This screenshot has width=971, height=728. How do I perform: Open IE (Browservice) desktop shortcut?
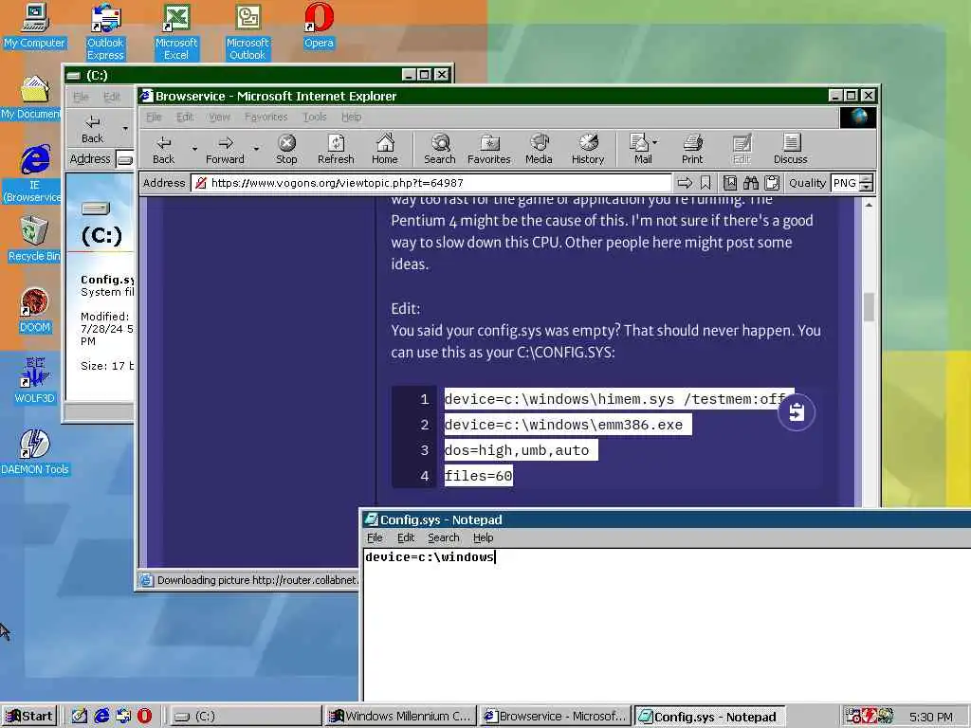pyautogui.click(x=34, y=174)
